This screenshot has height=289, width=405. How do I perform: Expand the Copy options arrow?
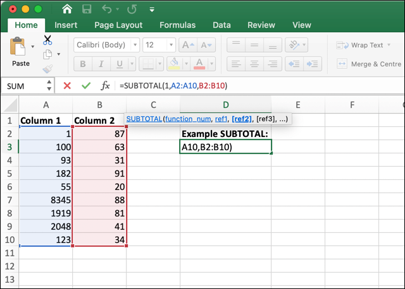click(59, 54)
